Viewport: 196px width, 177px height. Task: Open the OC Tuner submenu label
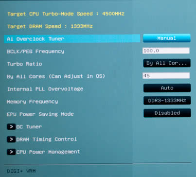click(29, 126)
